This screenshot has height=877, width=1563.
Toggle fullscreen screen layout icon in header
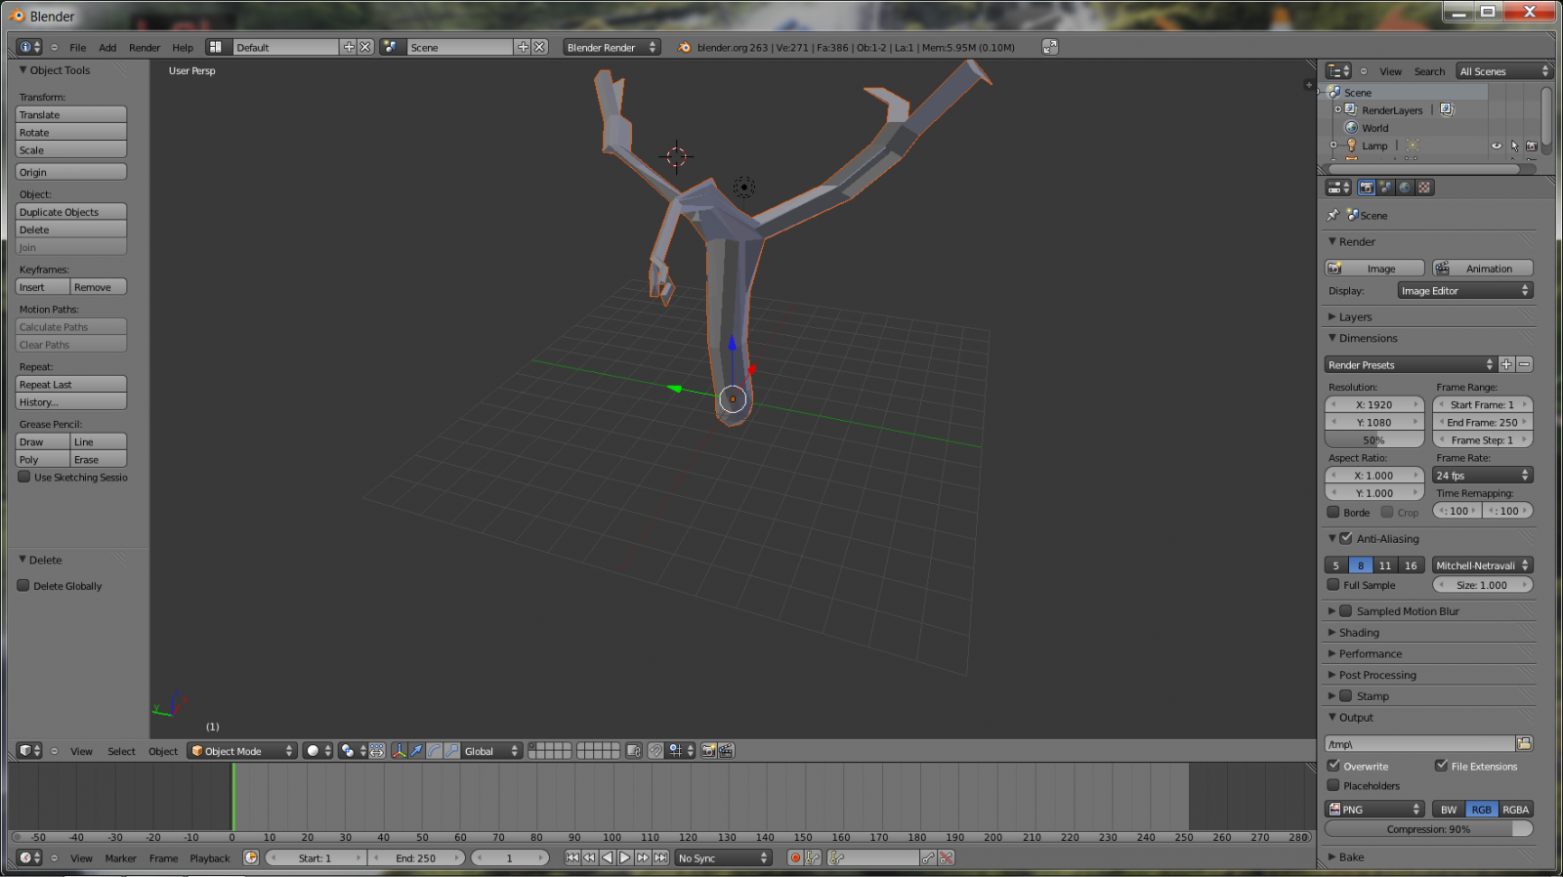tap(1049, 47)
